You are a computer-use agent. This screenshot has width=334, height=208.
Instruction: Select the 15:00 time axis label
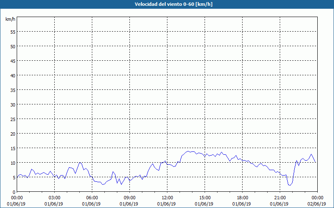coord(204,198)
